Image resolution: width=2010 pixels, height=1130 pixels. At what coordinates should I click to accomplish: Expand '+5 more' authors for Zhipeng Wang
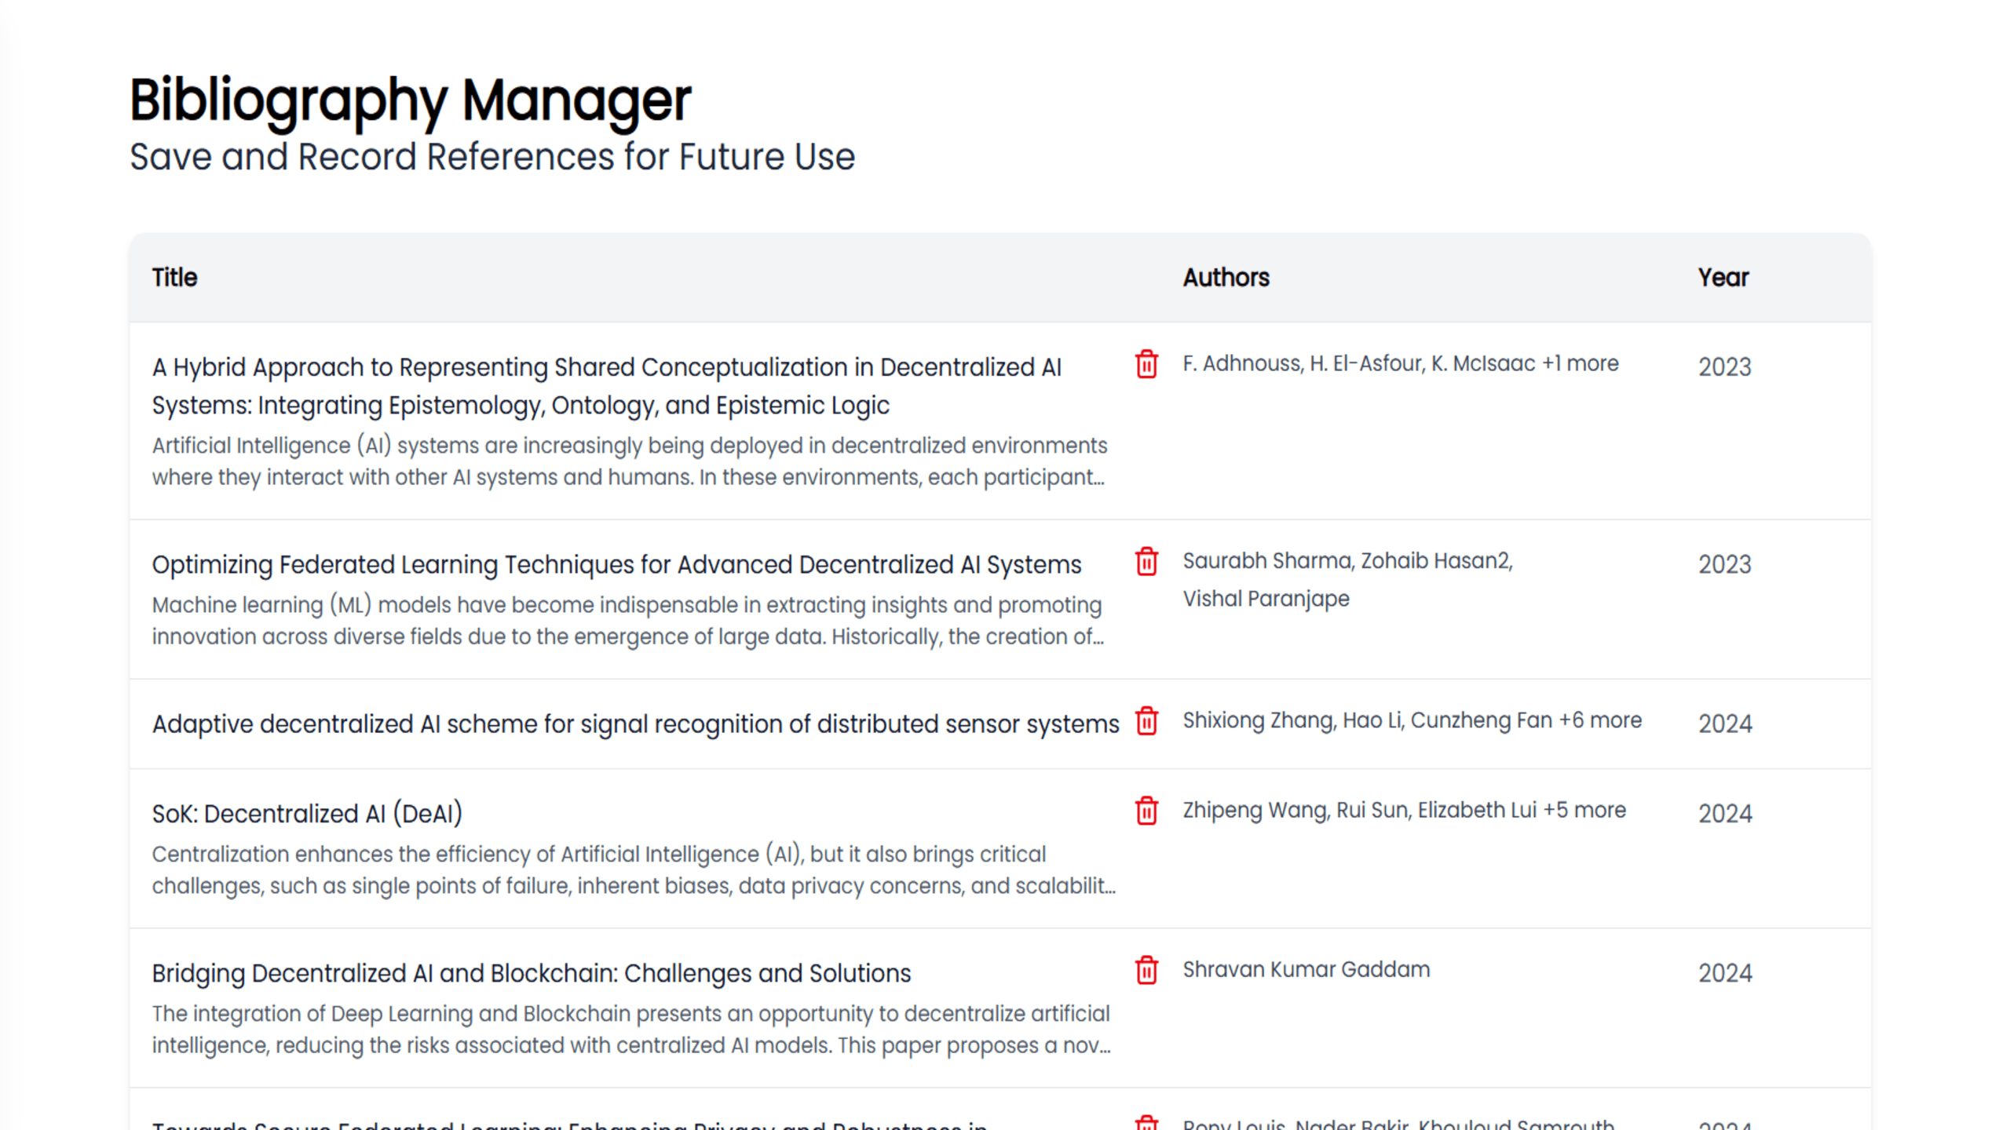pyautogui.click(x=1584, y=811)
